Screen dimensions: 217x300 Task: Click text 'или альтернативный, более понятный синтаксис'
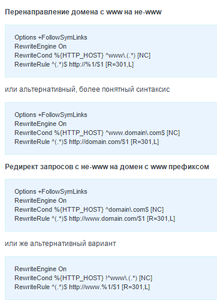pyautogui.click(x=88, y=89)
